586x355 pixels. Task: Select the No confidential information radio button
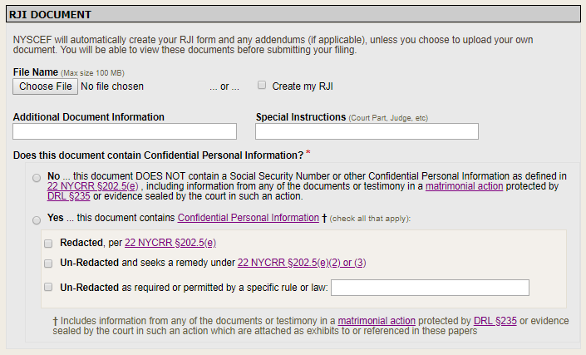[x=36, y=177]
